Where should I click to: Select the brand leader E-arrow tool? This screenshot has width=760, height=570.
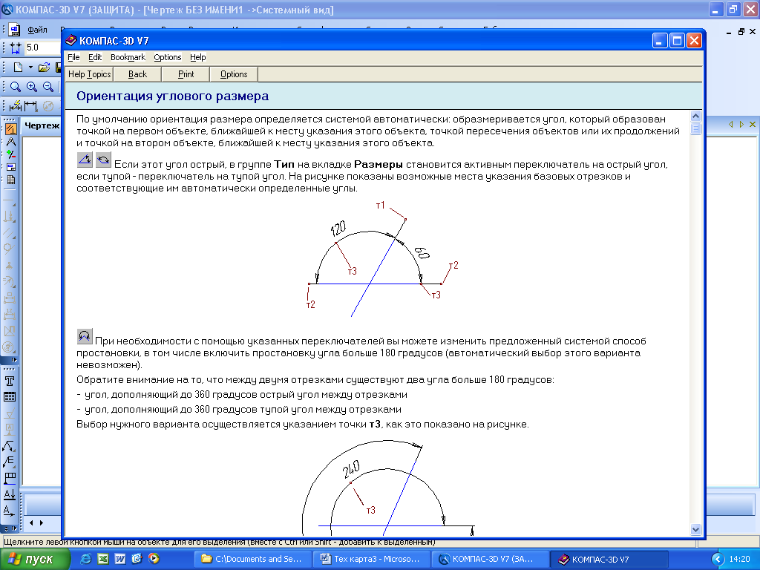click(x=9, y=462)
